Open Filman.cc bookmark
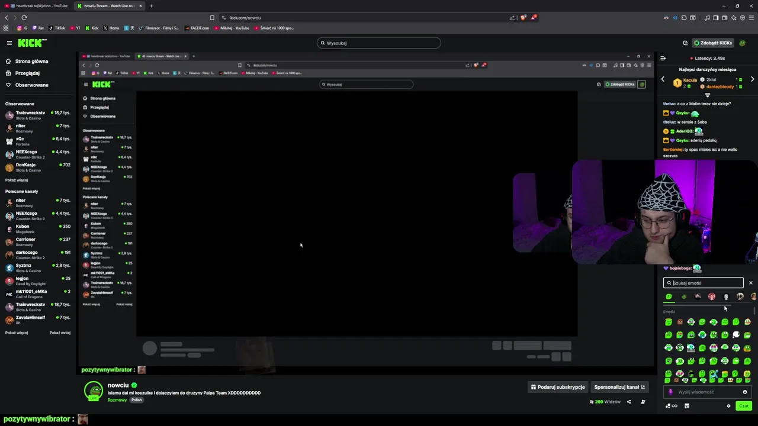 [x=158, y=28]
